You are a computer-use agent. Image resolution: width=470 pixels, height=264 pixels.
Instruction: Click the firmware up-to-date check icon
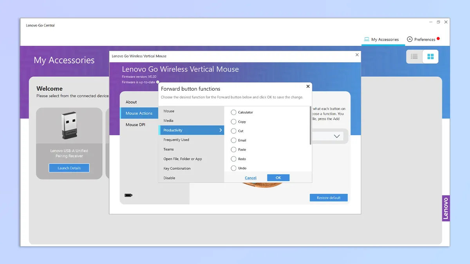[158, 82]
